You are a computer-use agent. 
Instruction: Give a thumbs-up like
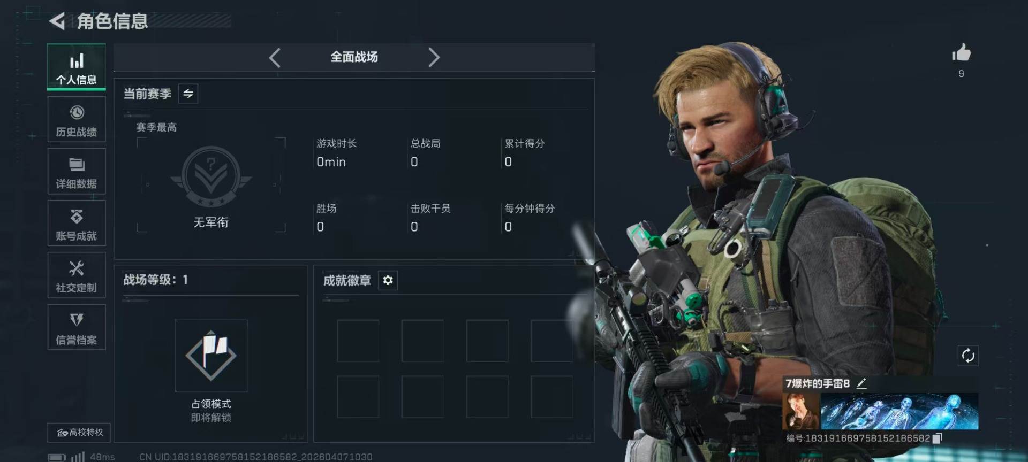[x=961, y=53]
